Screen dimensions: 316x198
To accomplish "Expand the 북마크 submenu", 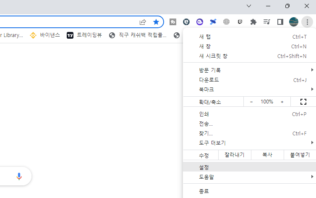I will coord(250,90).
